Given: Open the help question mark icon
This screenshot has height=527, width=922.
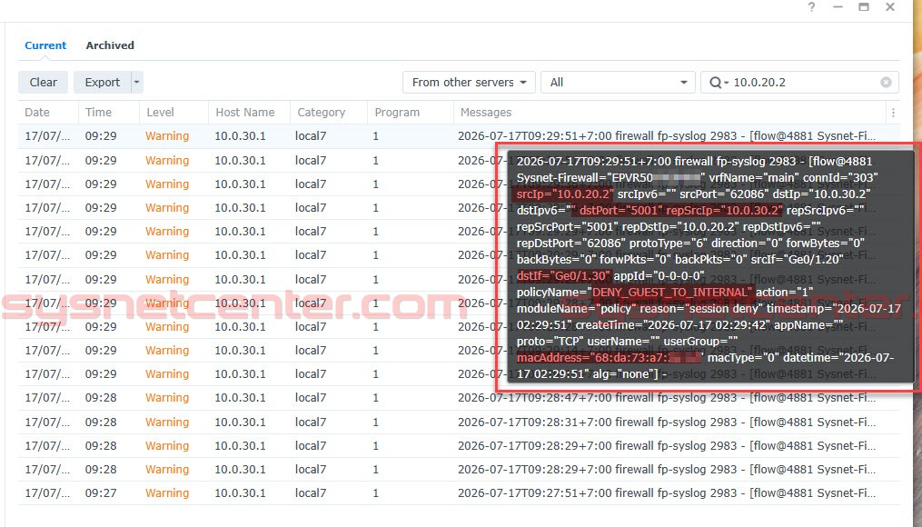Looking at the screenshot, I should point(811,7).
